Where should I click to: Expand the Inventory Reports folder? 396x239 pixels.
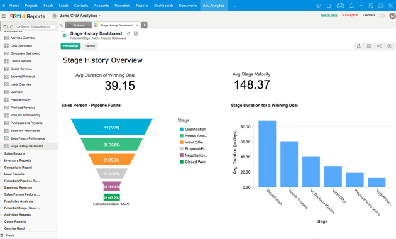coord(17,160)
